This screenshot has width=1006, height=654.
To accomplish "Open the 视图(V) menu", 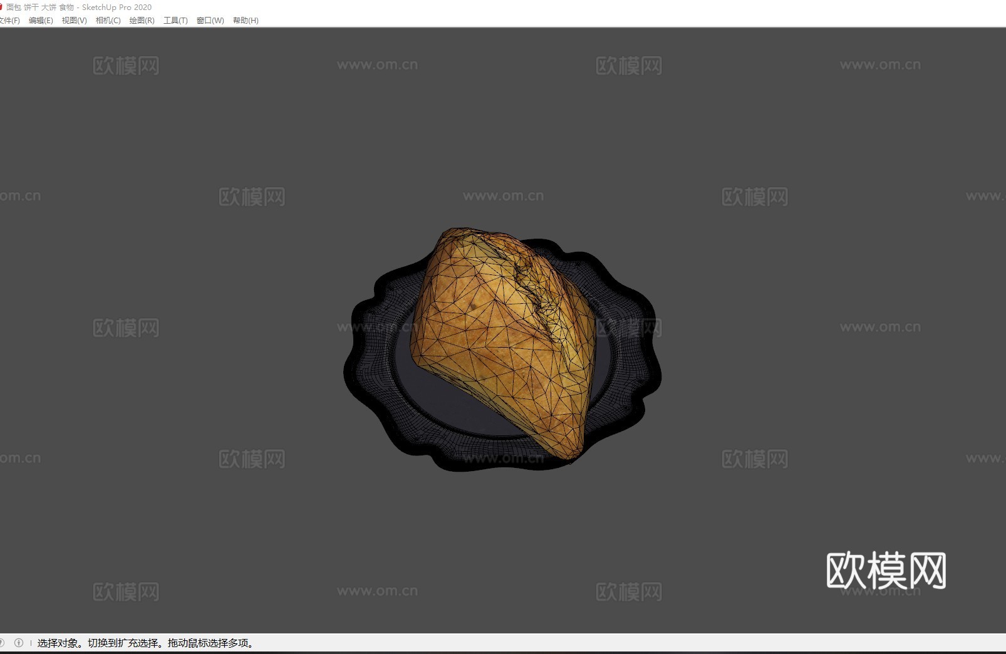I will pyautogui.click(x=74, y=21).
